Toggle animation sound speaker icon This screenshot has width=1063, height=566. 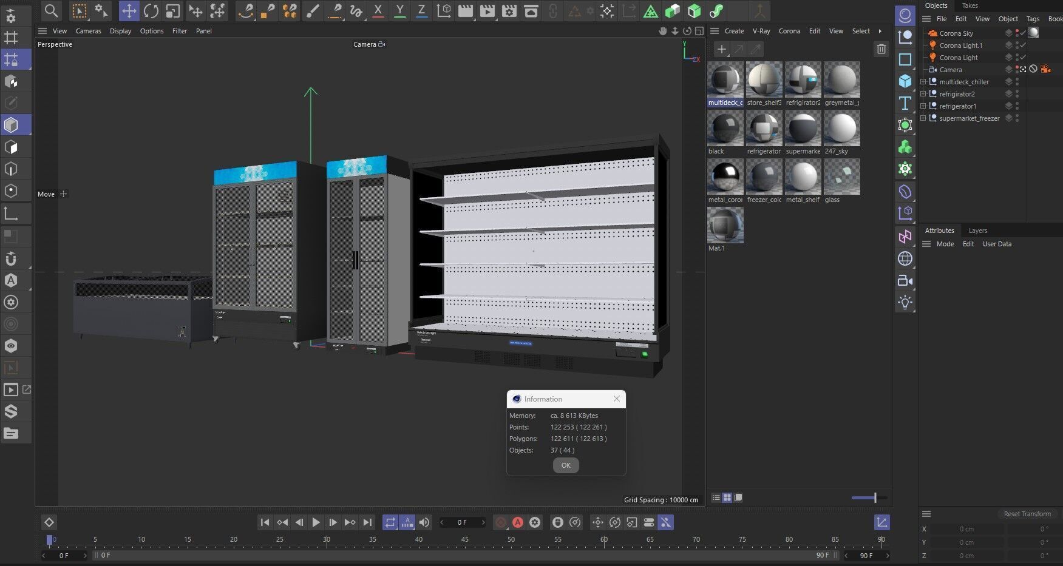tap(424, 522)
